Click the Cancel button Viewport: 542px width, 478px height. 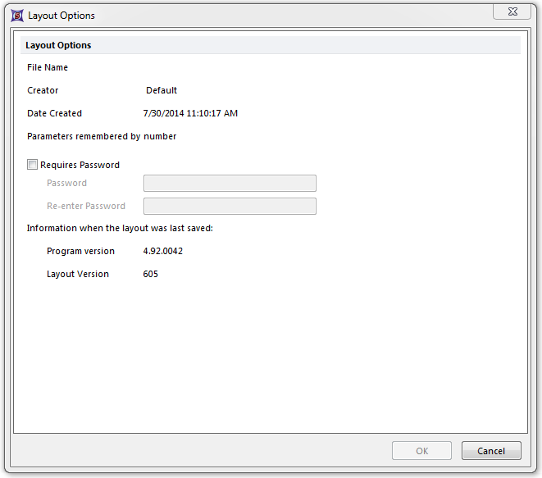click(491, 451)
